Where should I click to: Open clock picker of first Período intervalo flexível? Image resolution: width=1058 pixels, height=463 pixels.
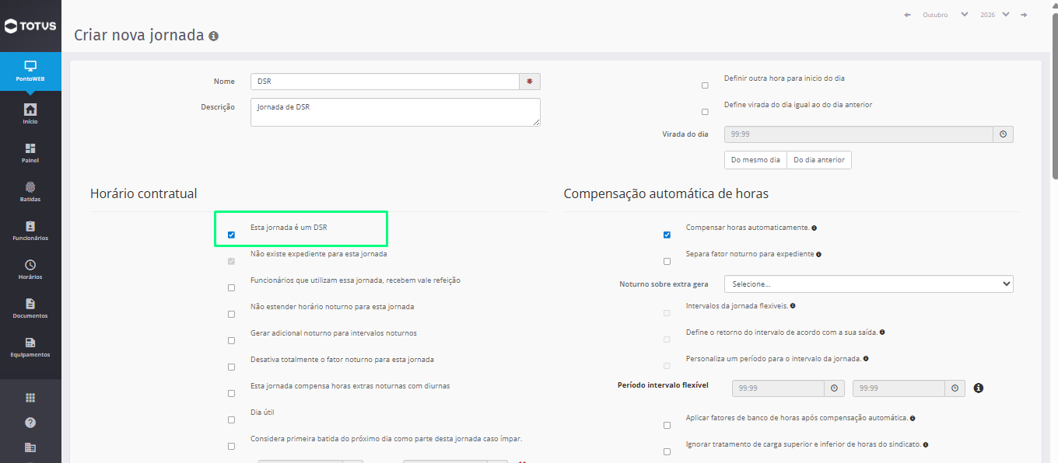pos(834,388)
